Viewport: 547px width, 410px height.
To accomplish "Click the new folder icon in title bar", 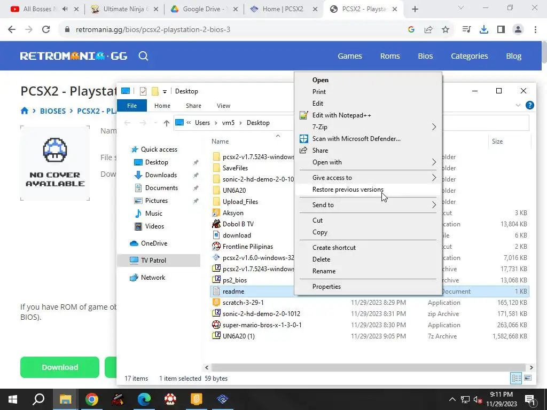I will 155,91.
